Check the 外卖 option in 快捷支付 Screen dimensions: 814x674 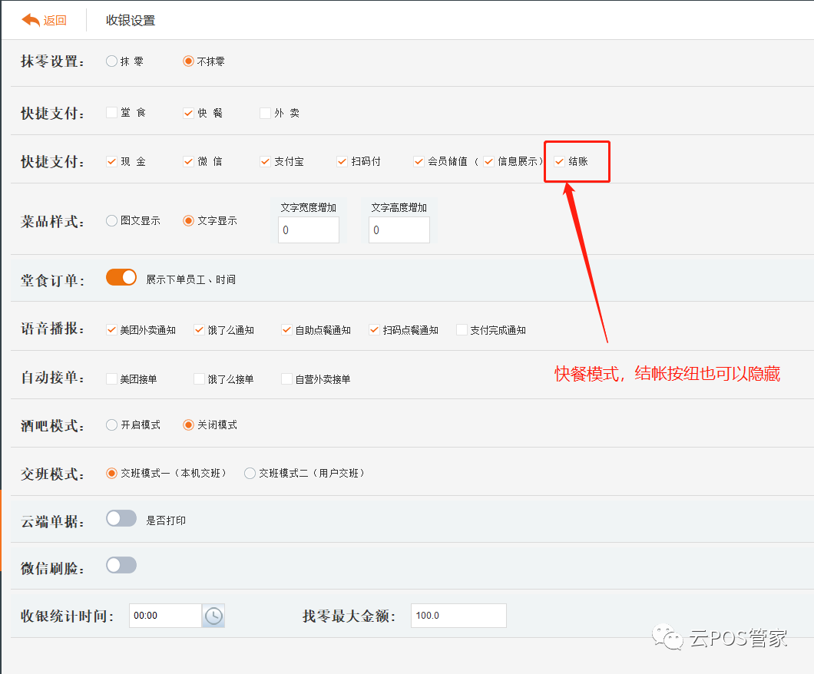263,112
